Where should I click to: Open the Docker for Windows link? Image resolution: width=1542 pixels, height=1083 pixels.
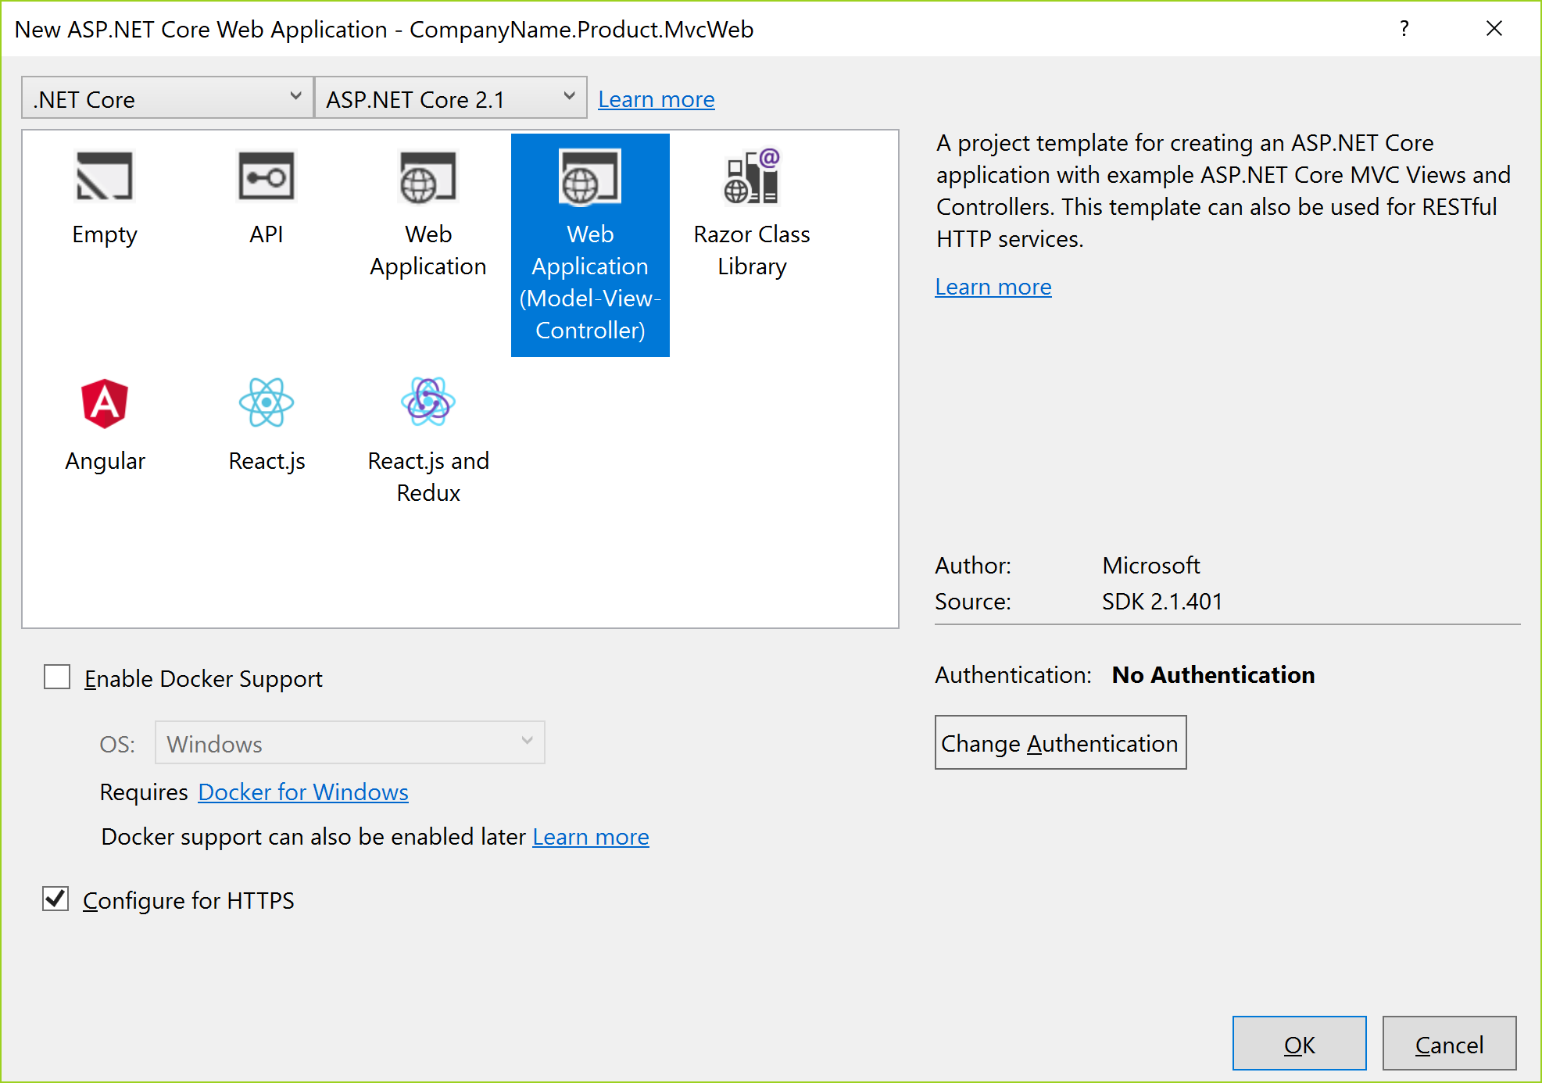303,792
